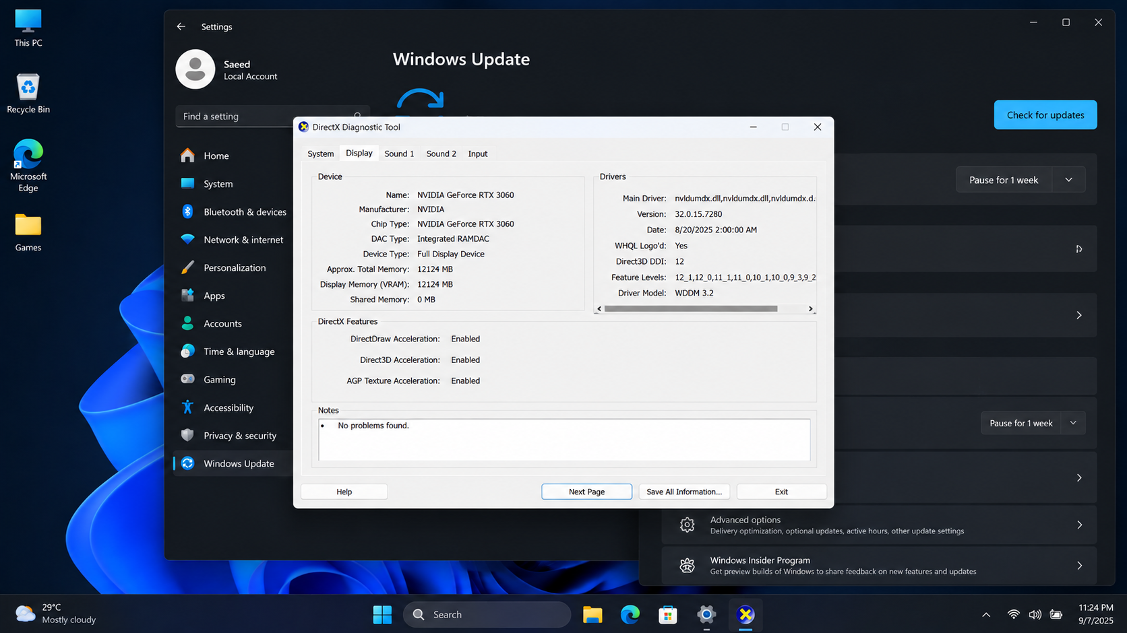
Task: Switch to the Sound 2 tab
Action: tap(441, 154)
